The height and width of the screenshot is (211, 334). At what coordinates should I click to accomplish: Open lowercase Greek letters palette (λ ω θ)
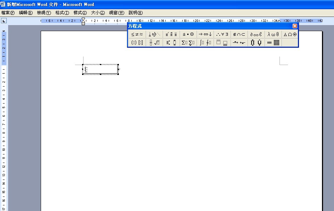coord(273,34)
